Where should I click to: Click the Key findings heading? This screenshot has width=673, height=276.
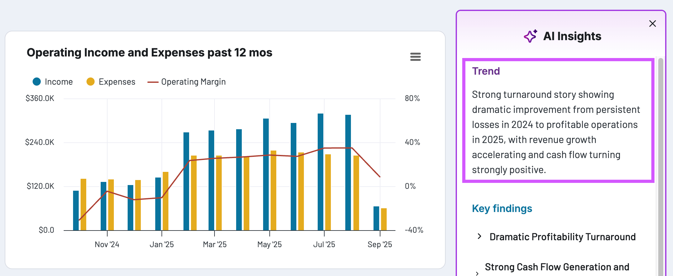(x=502, y=209)
